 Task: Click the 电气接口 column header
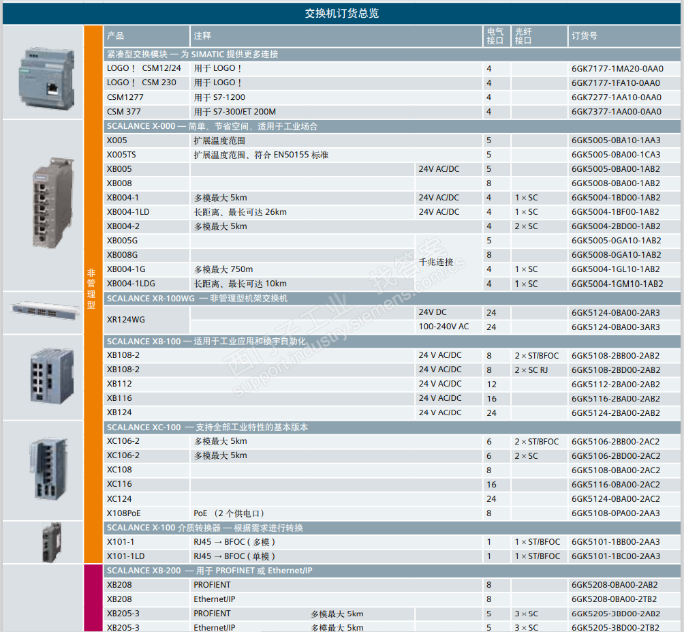click(x=497, y=35)
